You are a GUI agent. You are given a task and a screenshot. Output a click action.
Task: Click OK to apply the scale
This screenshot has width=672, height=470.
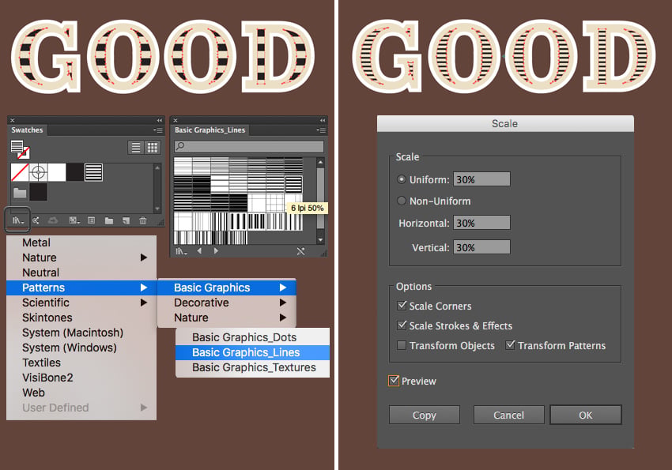(x=585, y=415)
